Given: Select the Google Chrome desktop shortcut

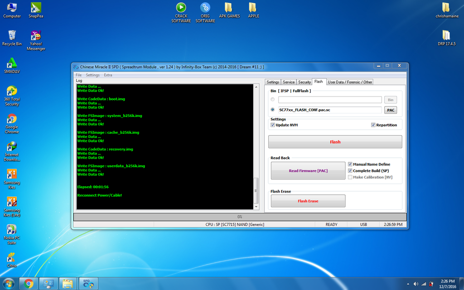Looking at the screenshot, I should [x=12, y=124].
